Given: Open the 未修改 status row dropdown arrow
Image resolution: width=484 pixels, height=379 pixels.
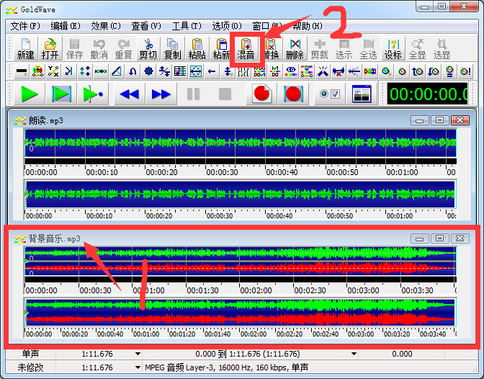Looking at the screenshot, I should tap(138, 367).
